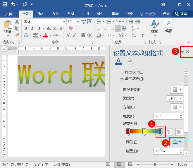Screen dimensions: 193x168
Task: Align text left
Action: [x=99, y=28]
